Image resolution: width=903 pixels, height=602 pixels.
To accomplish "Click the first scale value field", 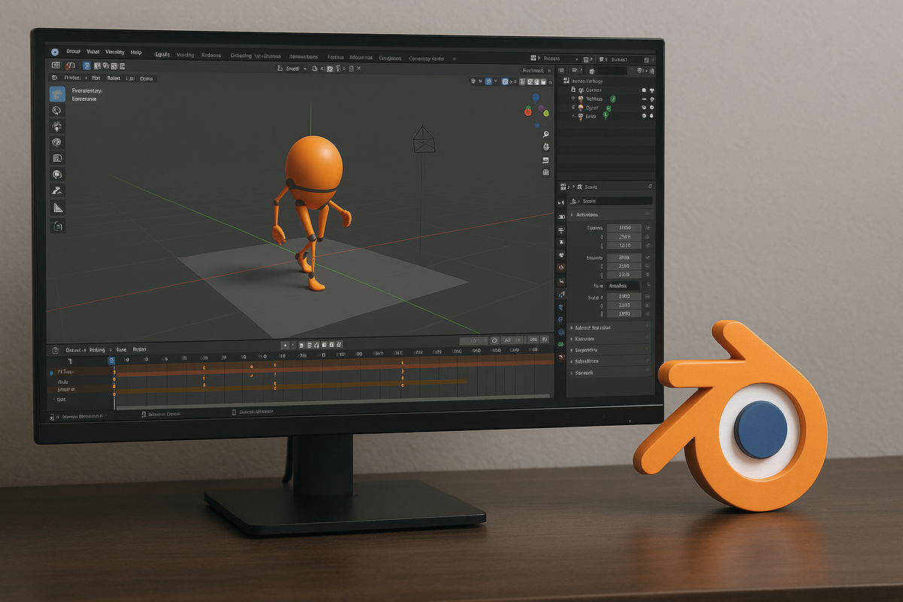I will click(x=624, y=296).
